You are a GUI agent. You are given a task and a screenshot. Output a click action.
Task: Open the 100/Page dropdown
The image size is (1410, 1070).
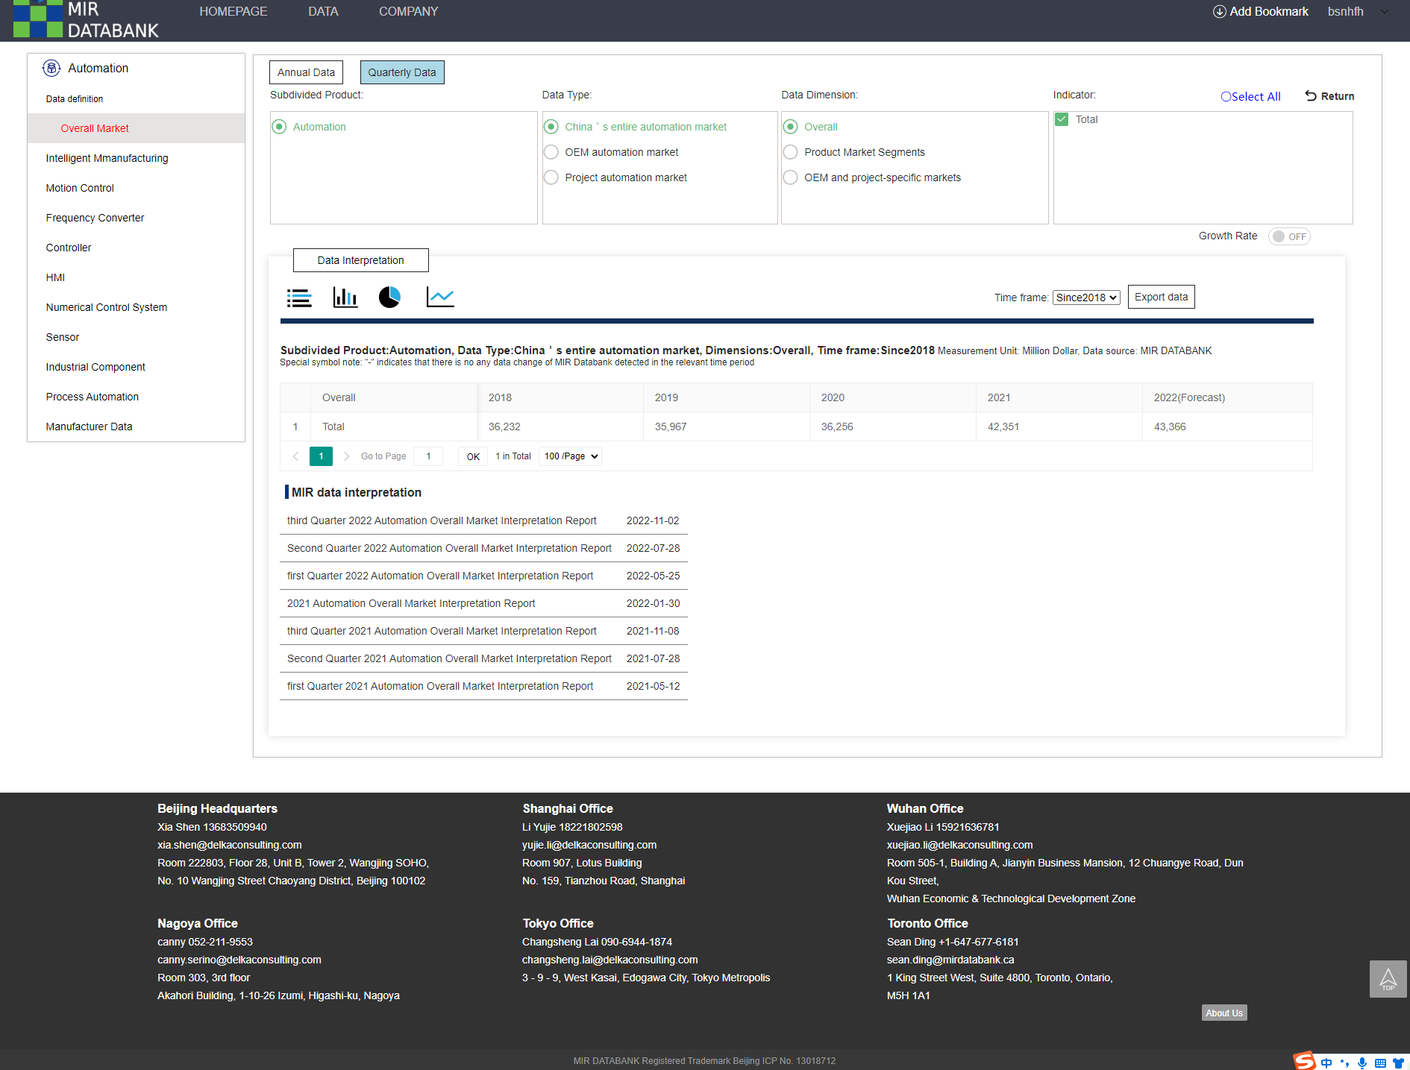click(570, 456)
